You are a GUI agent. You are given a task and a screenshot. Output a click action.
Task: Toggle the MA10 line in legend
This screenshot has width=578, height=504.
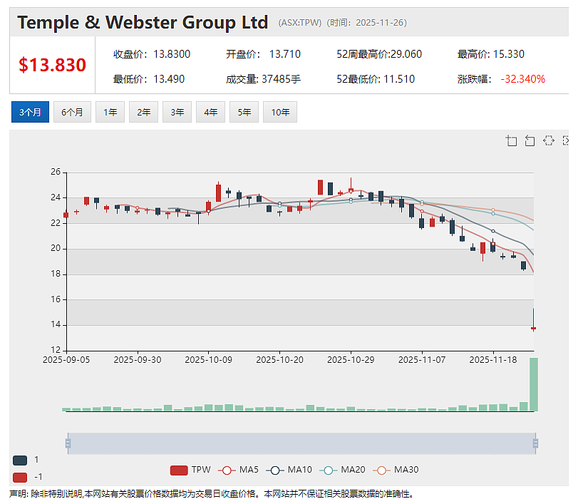[x=289, y=470]
